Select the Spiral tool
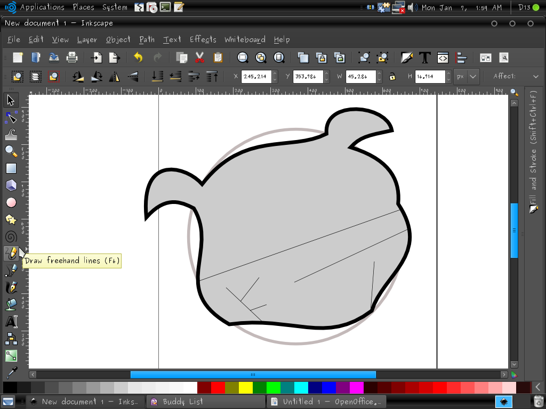Screen dimensions: 546x409 [x=11, y=237]
